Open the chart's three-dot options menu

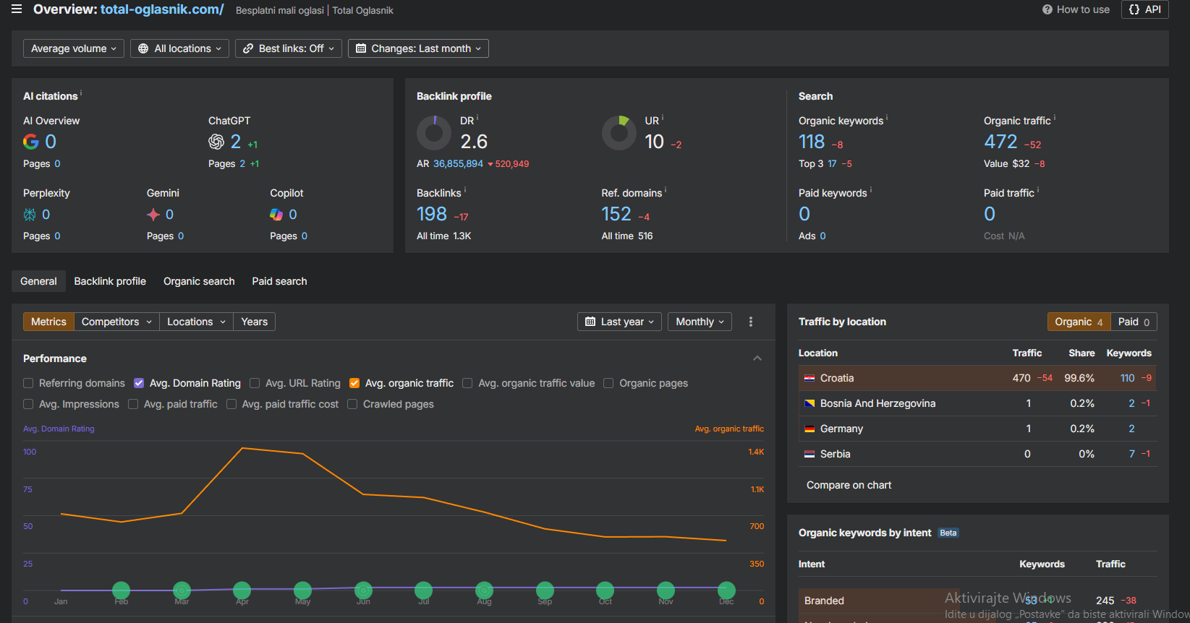[x=751, y=322]
